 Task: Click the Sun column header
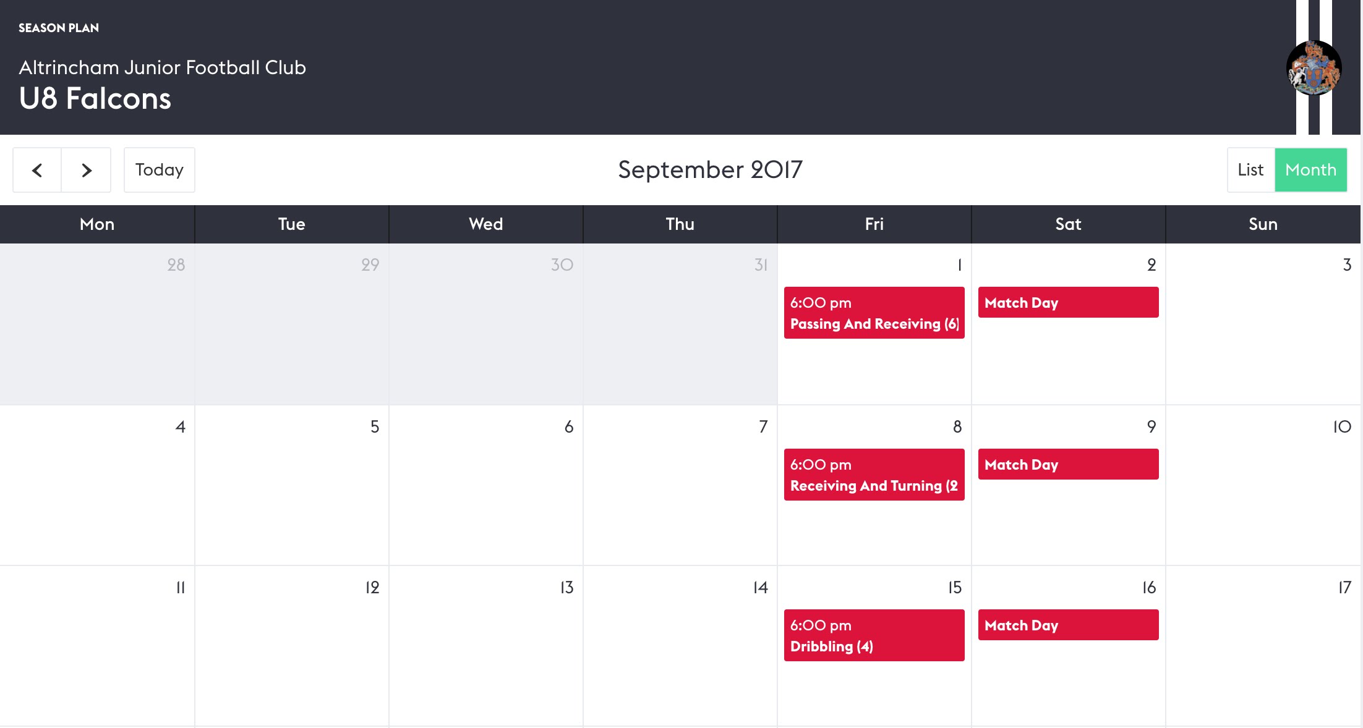[x=1263, y=224]
